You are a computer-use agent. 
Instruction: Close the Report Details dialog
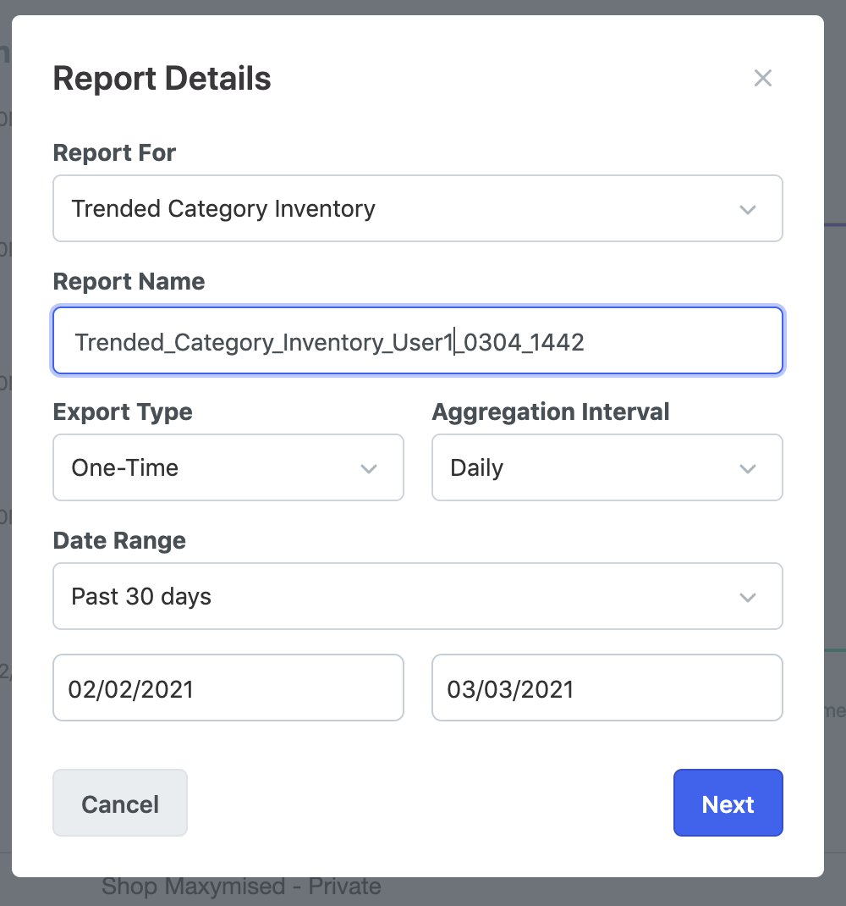[763, 79]
